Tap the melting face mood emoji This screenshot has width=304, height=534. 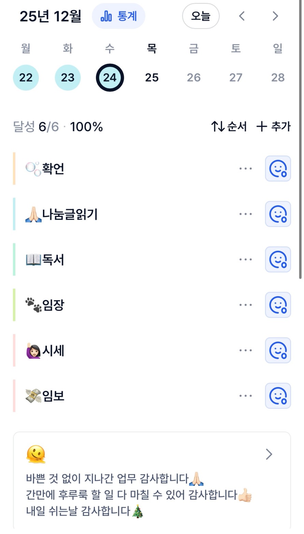(x=36, y=454)
